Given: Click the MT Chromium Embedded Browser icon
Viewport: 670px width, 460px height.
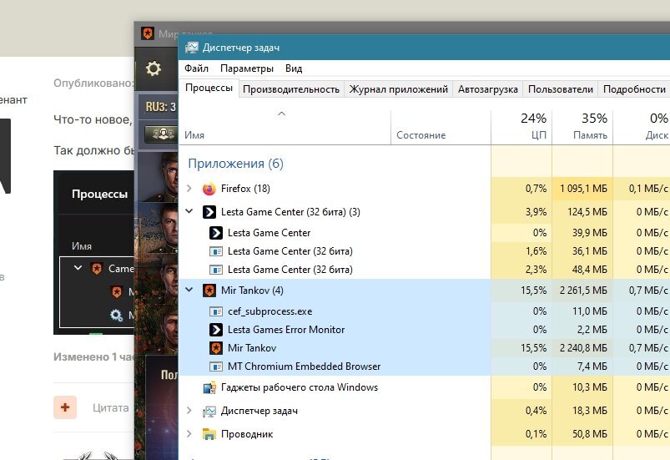Looking at the screenshot, I should click(216, 366).
